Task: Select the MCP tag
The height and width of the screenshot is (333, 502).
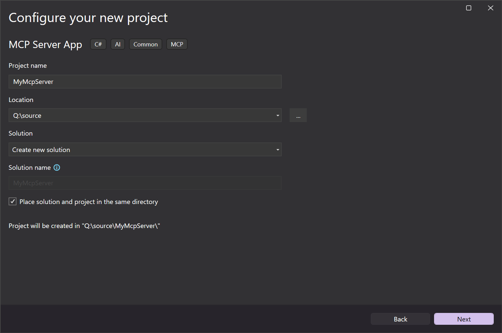Action: pyautogui.click(x=177, y=44)
